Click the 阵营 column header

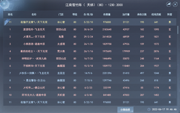170,15
